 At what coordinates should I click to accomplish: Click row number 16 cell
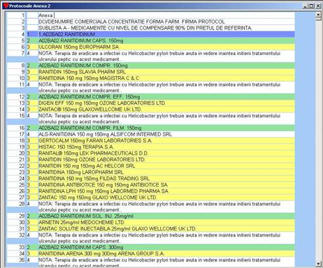tap(16, 128)
